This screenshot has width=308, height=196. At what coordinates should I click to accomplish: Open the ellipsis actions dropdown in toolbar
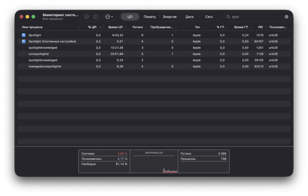[x=109, y=17]
